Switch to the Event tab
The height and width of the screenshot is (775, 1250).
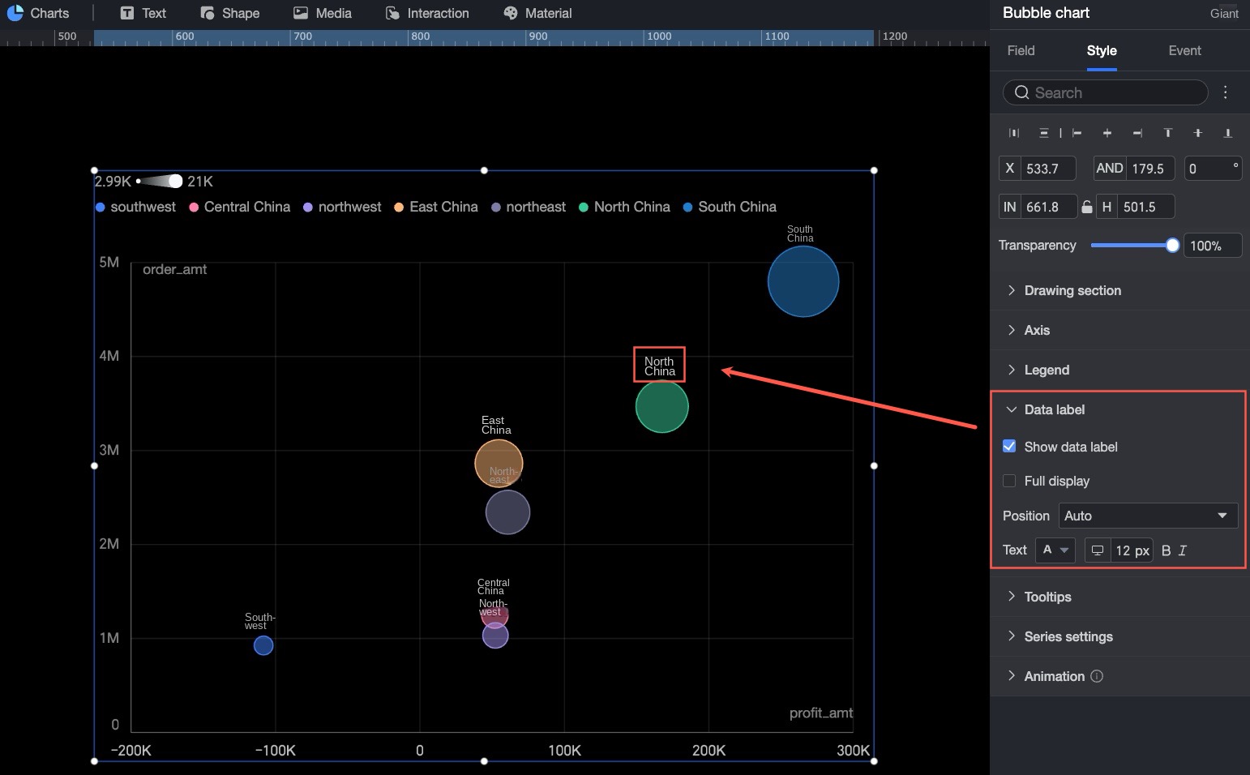click(1184, 50)
